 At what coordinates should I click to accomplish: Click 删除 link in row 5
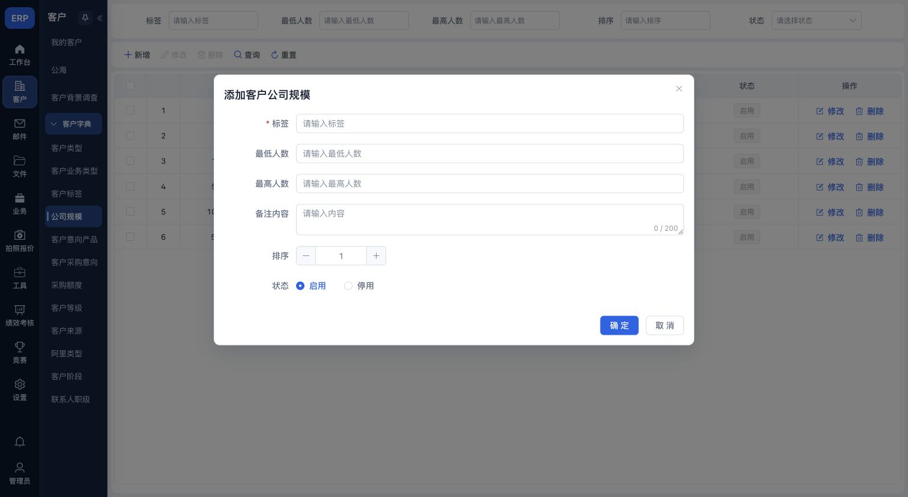pos(870,212)
